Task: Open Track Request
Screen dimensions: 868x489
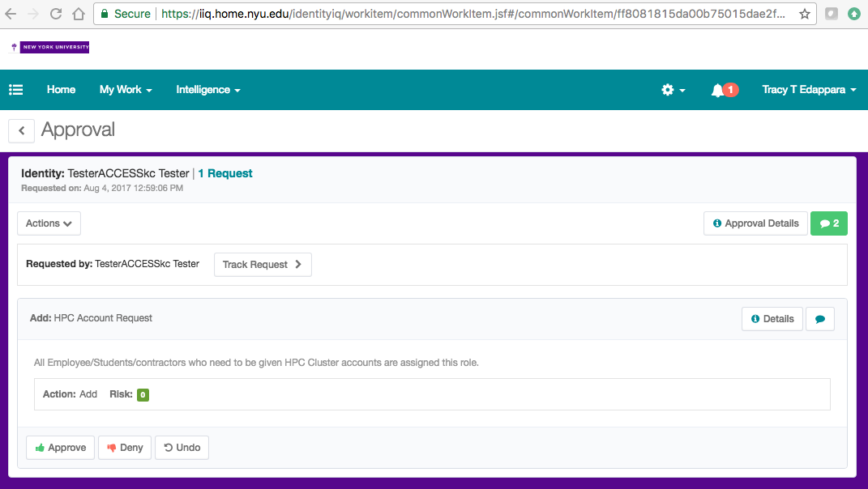Action: pyautogui.click(x=262, y=265)
